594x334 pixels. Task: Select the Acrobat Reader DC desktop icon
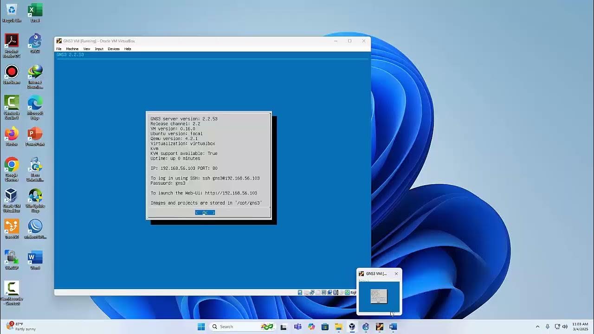point(12,46)
